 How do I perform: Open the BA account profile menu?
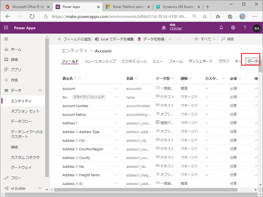tap(257, 28)
